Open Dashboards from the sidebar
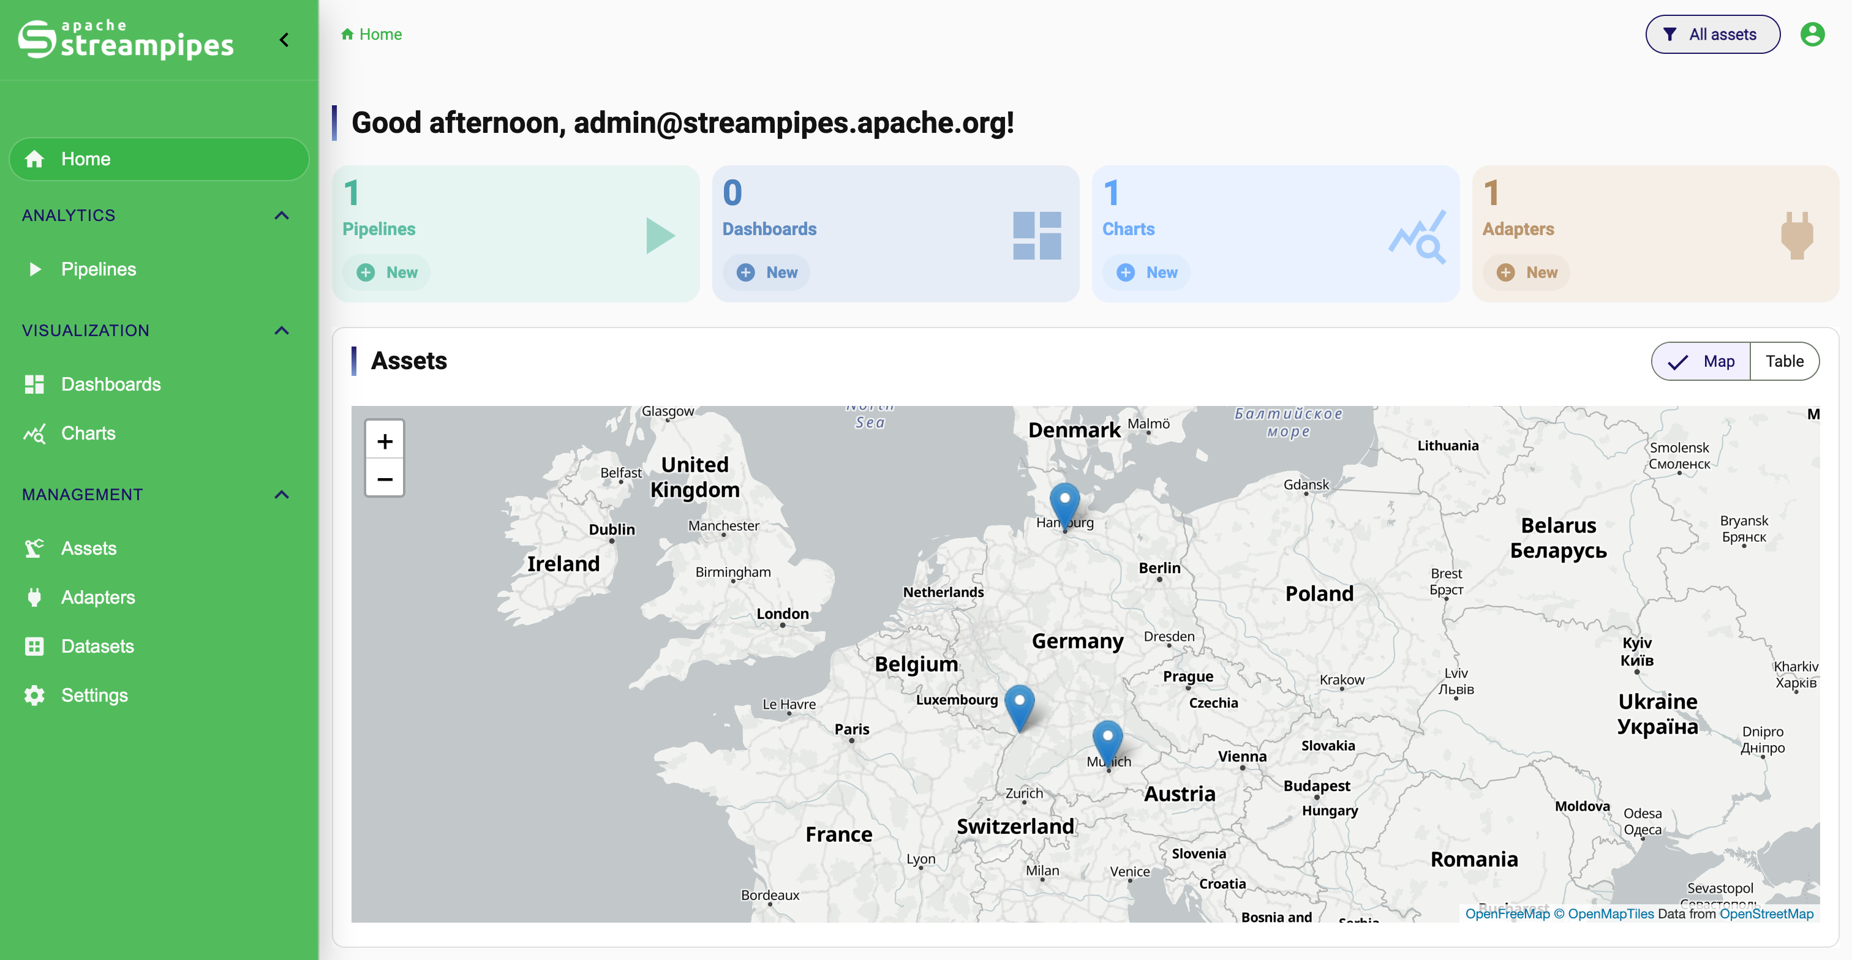 click(159, 384)
